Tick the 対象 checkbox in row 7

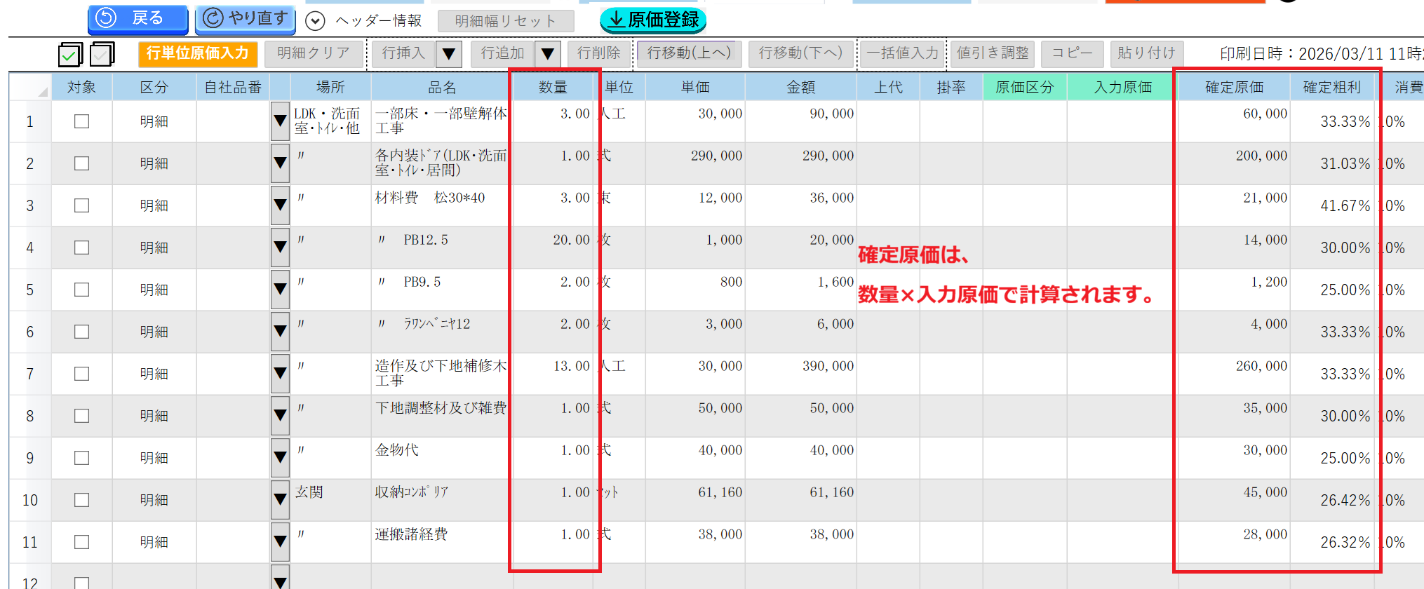click(82, 374)
